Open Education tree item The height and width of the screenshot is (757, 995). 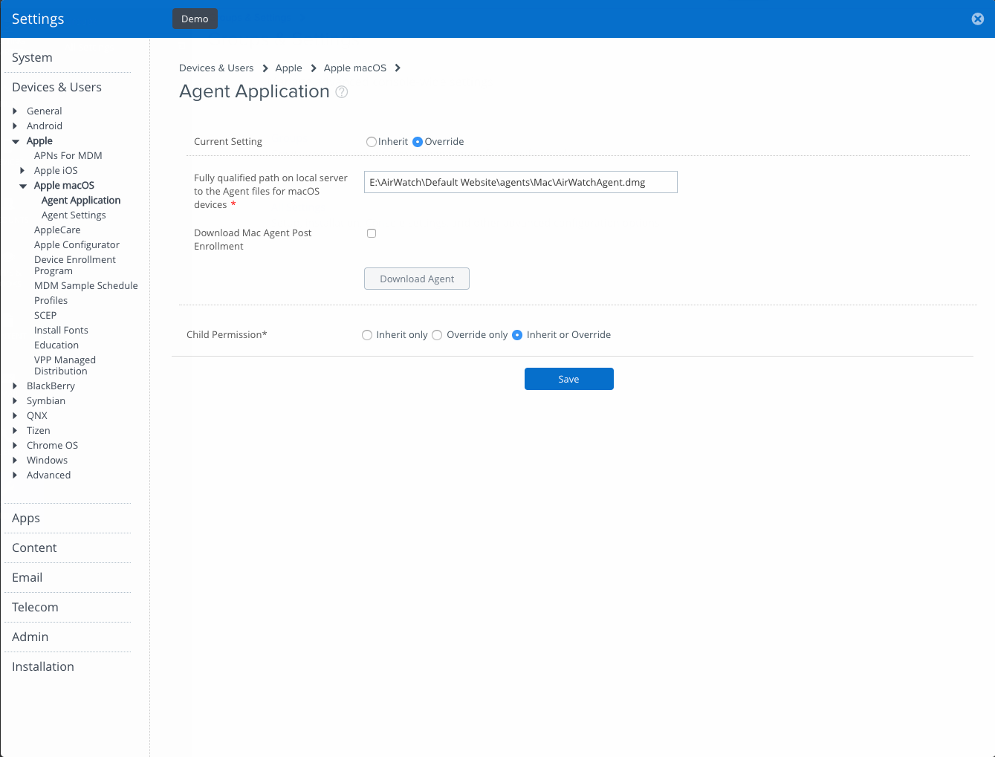pos(56,345)
